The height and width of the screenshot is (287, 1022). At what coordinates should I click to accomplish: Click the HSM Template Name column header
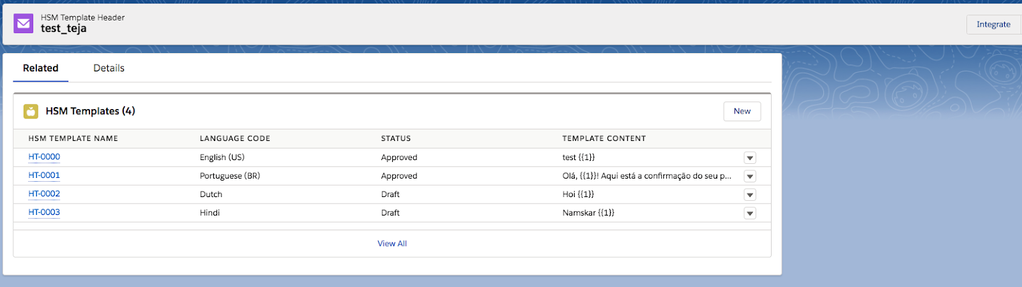tap(73, 138)
